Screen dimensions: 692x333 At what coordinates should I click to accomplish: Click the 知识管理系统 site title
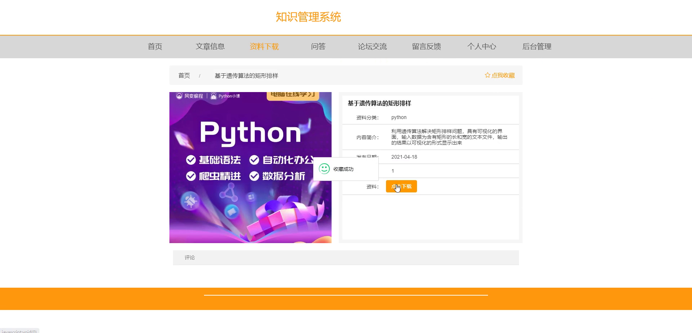coord(308,17)
